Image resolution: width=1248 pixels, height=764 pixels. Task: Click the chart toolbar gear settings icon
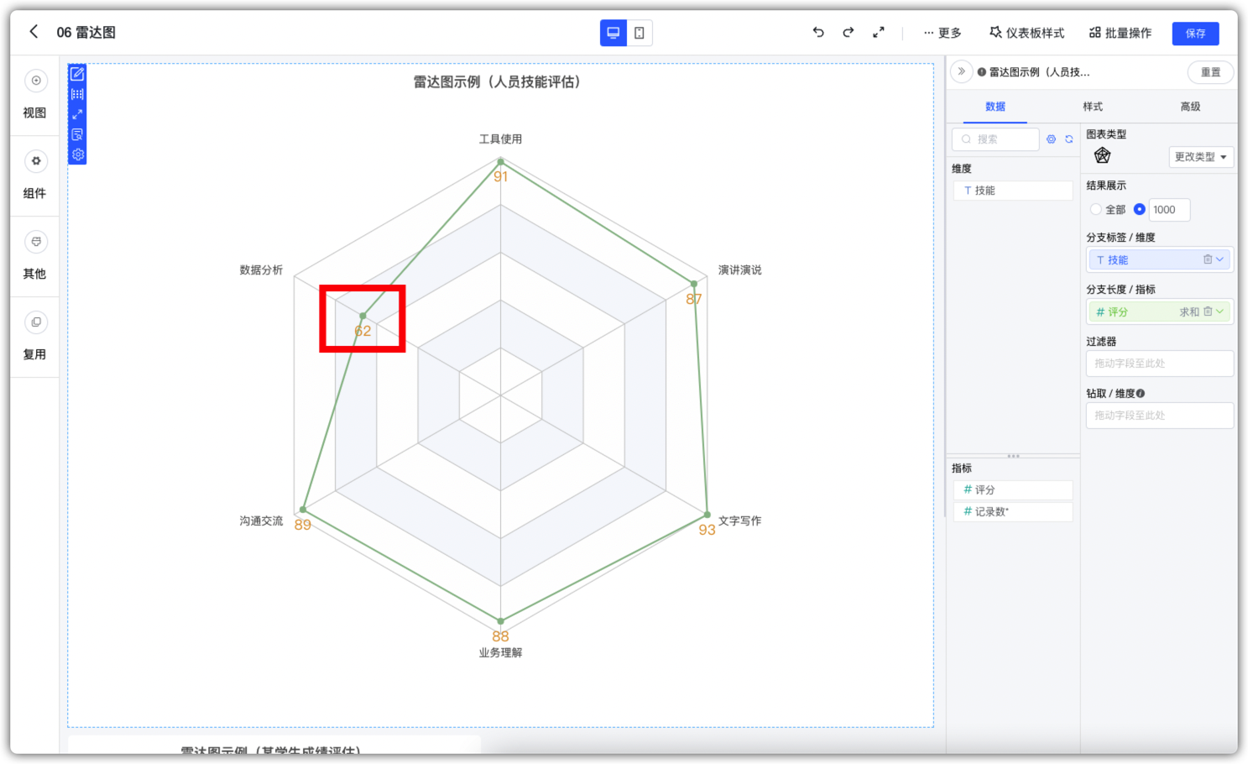[x=77, y=154]
